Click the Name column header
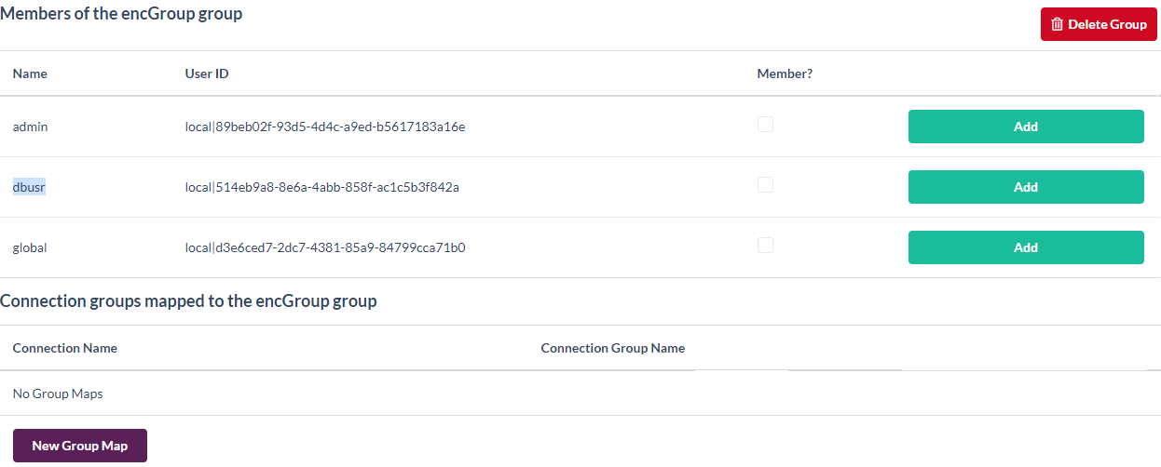Viewport: 1161px width, 467px height. [30, 73]
